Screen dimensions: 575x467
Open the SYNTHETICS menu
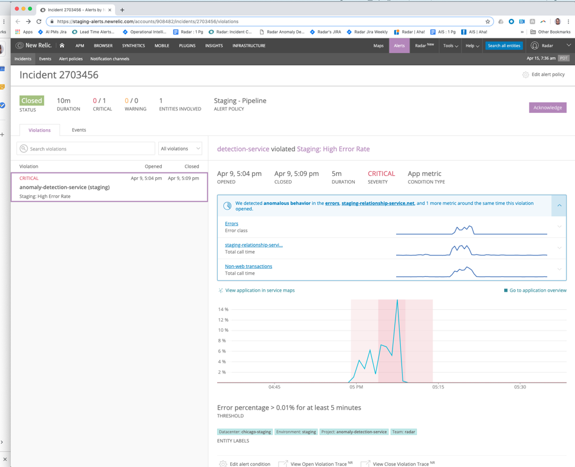(x=133, y=46)
